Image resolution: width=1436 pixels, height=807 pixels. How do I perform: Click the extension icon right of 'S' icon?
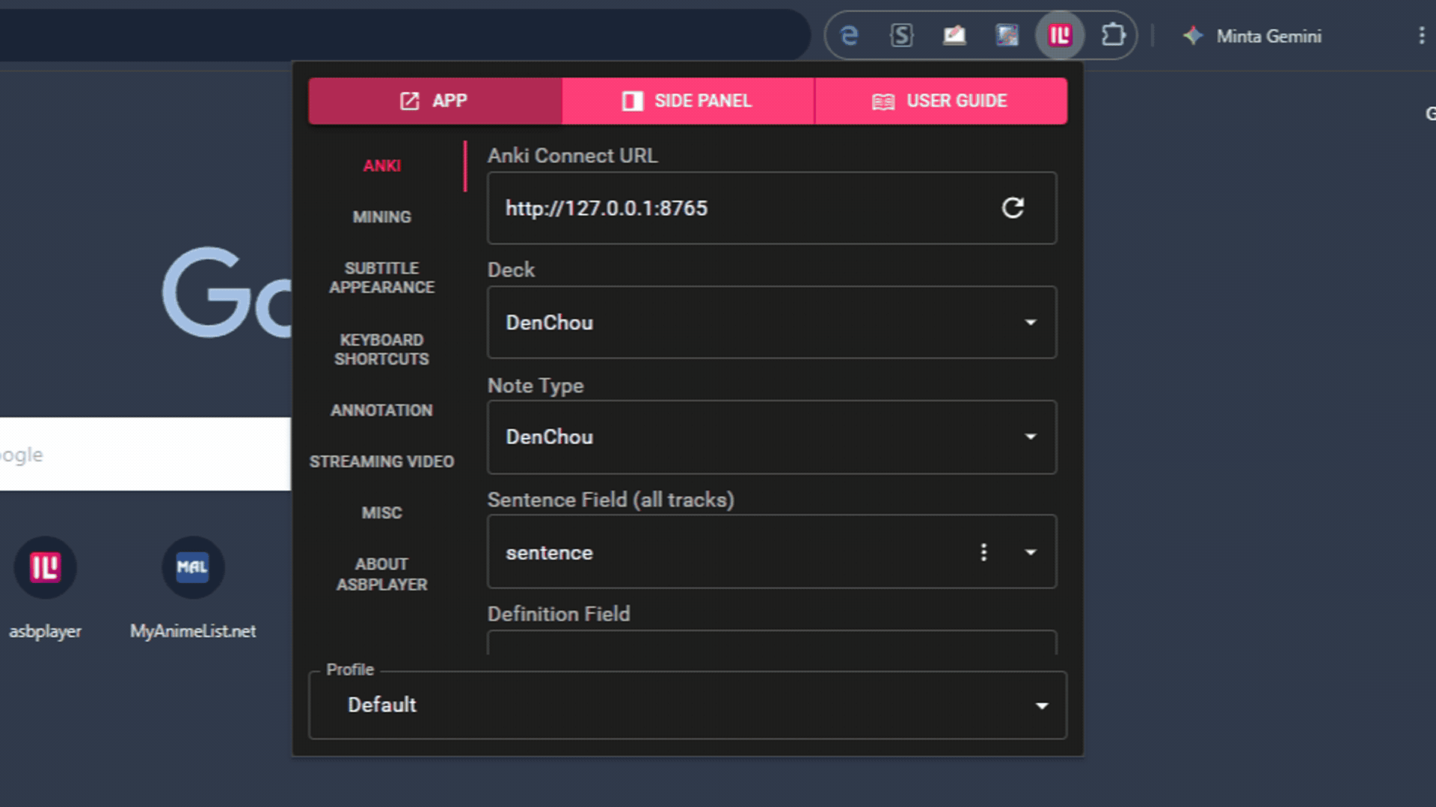[954, 35]
